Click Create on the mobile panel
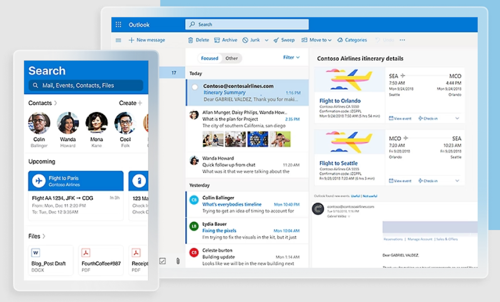The image size is (500, 302). pyautogui.click(x=131, y=103)
